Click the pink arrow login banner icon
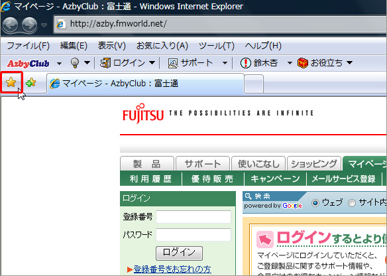387x276 pixels. coord(265,240)
